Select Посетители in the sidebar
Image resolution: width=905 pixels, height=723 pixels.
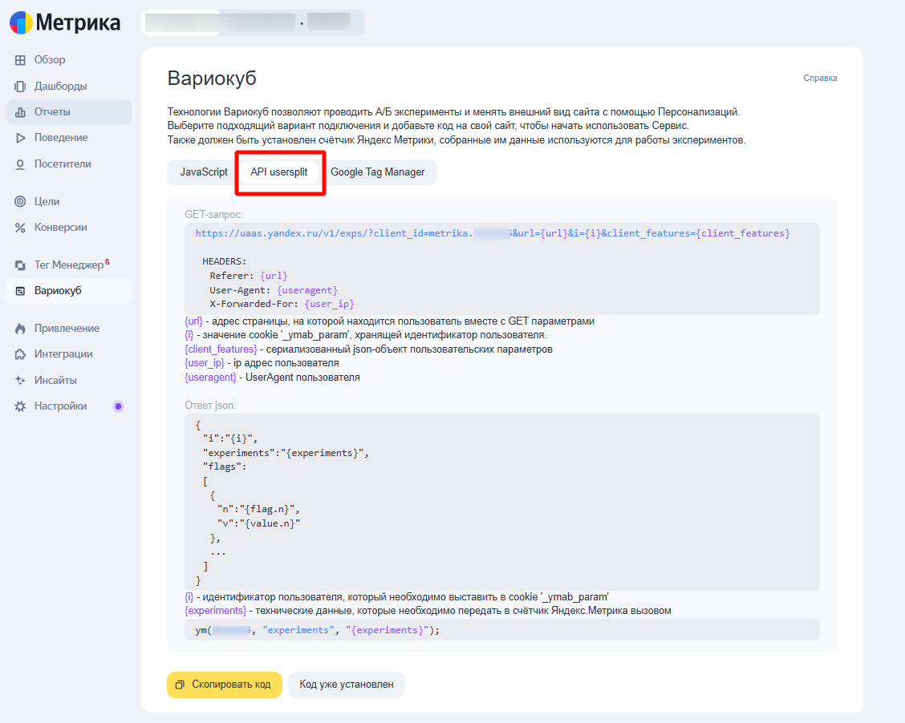tap(69, 164)
